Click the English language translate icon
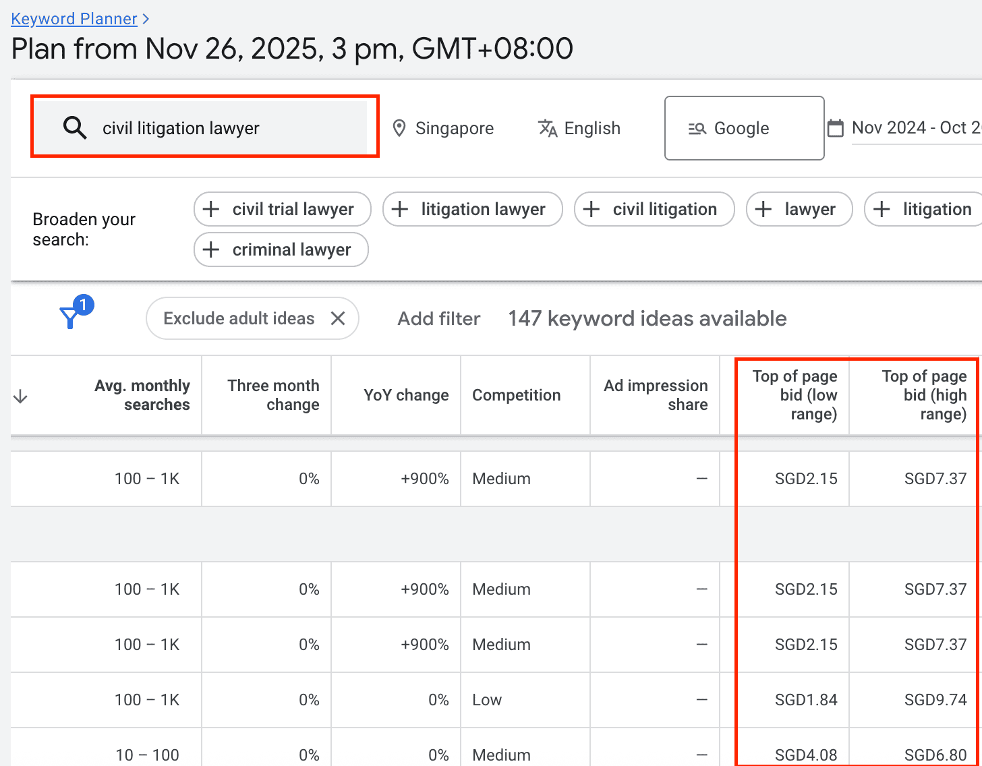982x766 pixels. coord(548,128)
